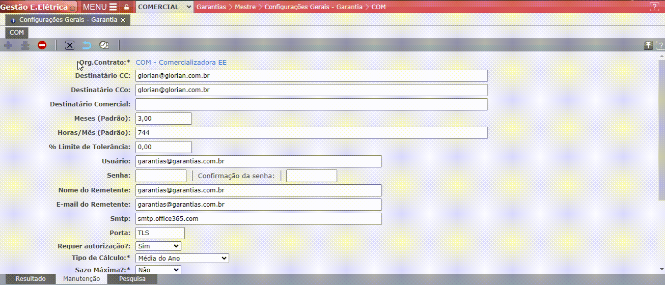Click the pin icon in the toolbar
Screen dimensions: 665x285
tap(648, 46)
